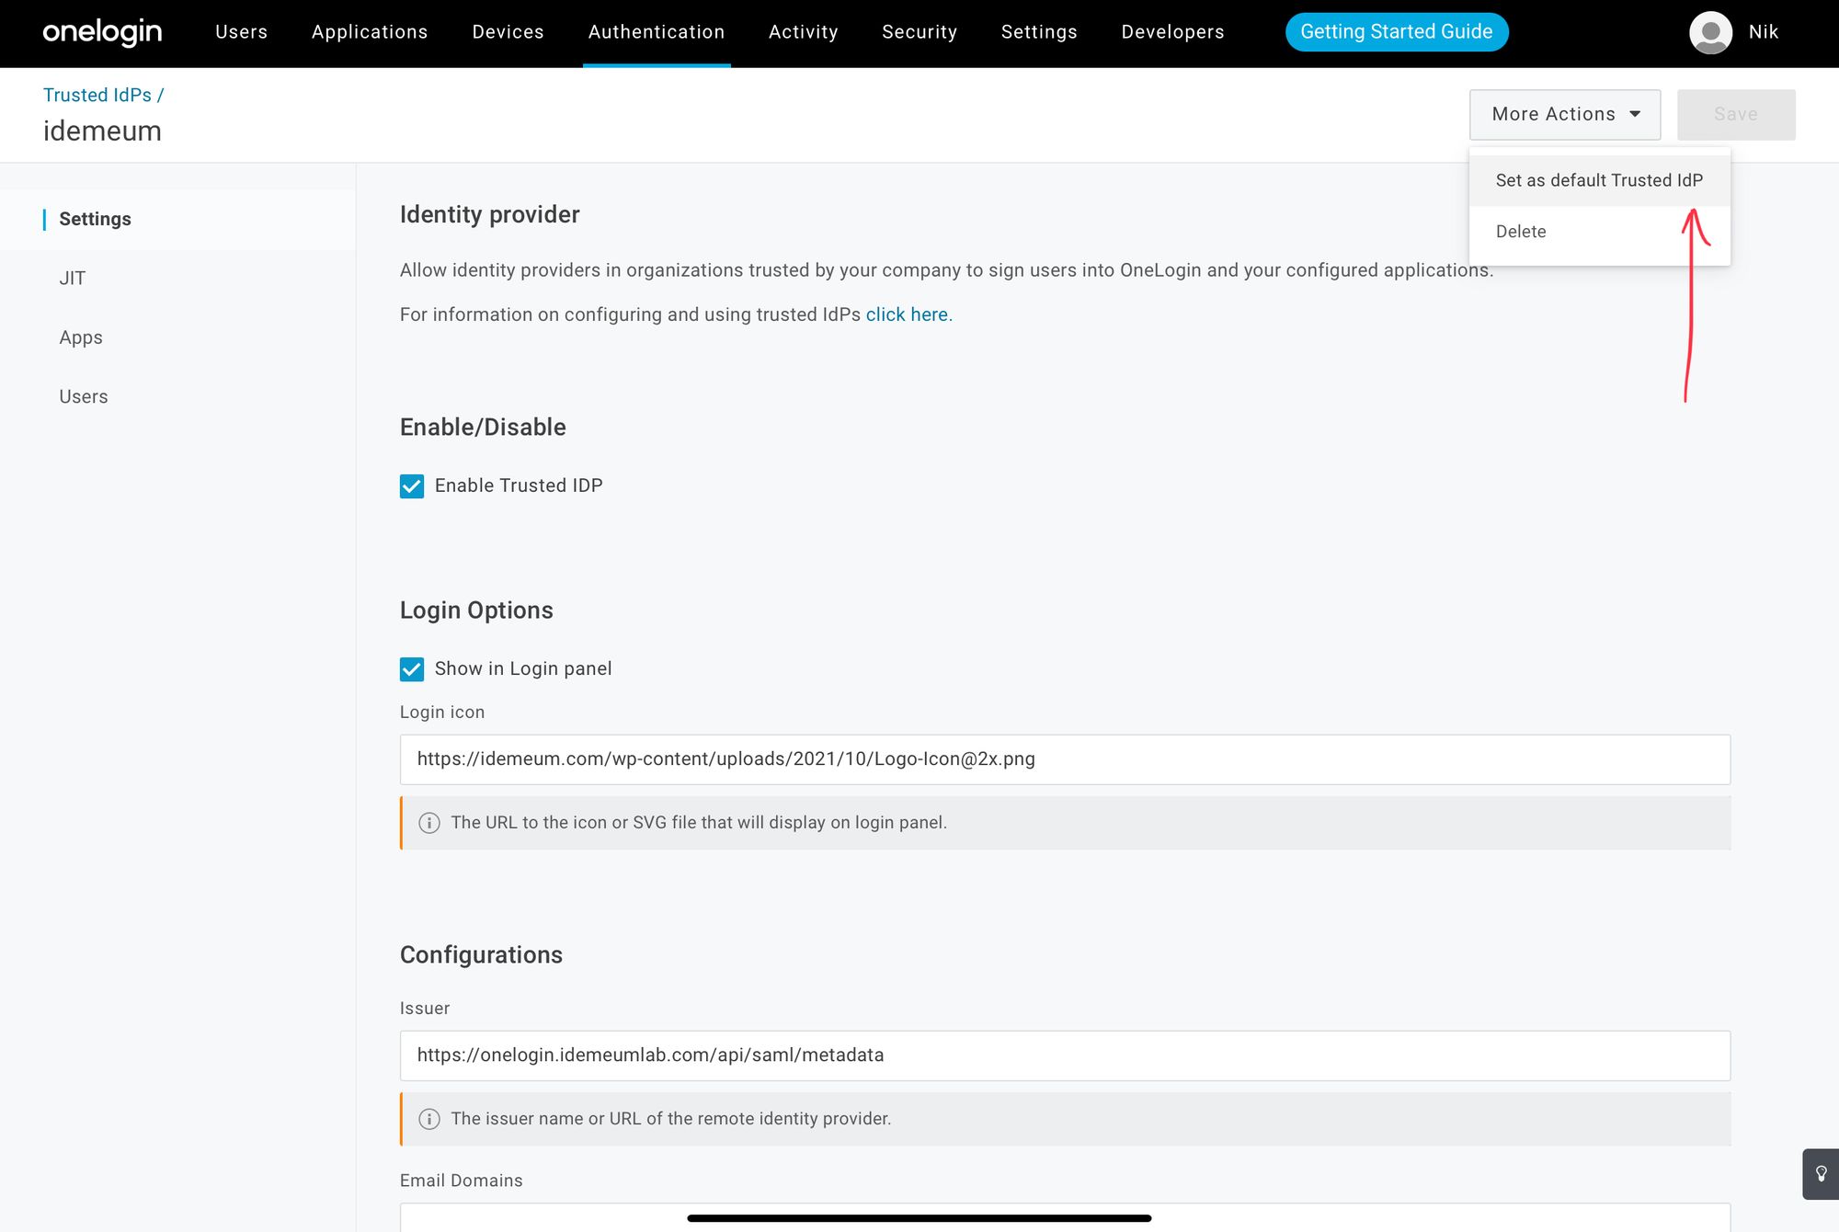Click the Nik account name
Viewport: 1839px width, 1232px height.
[x=1764, y=32]
